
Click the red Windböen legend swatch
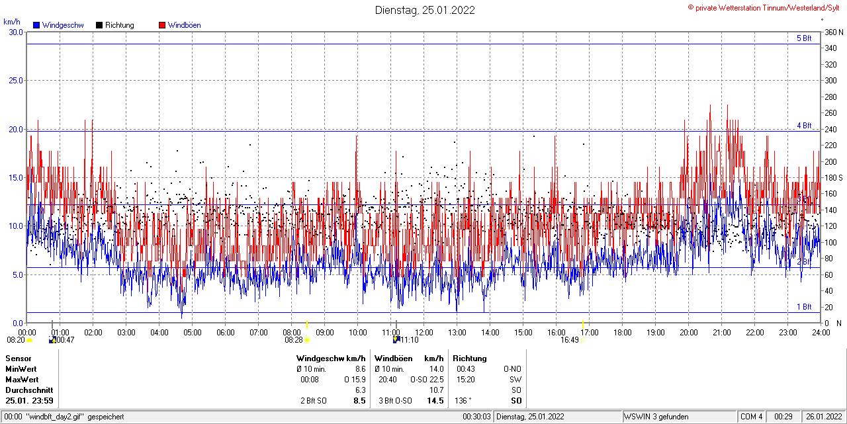tap(162, 25)
